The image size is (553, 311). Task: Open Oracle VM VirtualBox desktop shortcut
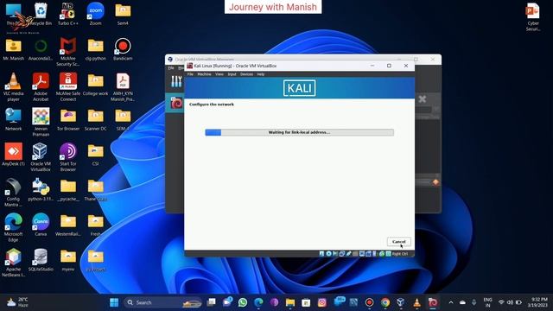[41, 157]
